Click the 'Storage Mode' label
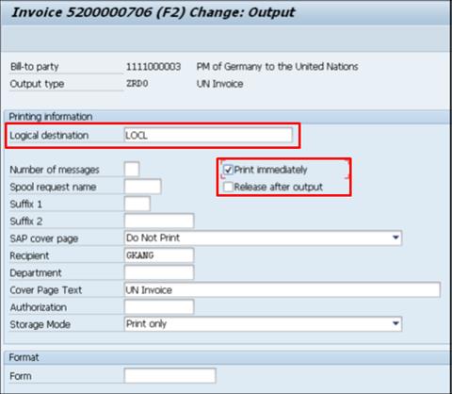This screenshot has width=452, height=394. [40, 324]
